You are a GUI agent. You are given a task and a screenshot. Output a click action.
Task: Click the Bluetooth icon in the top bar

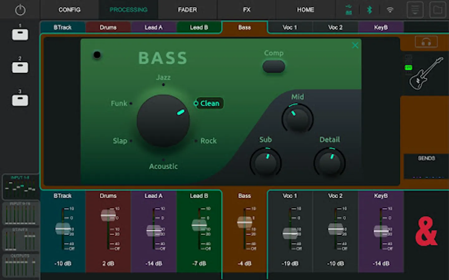[369, 10]
